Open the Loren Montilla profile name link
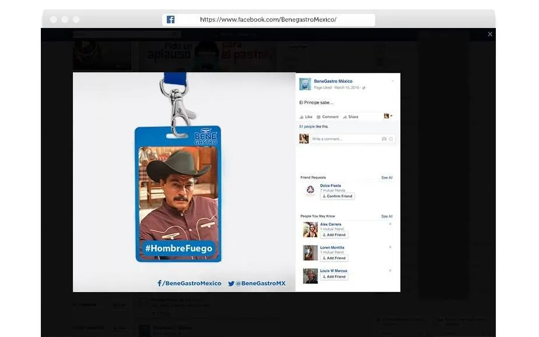The height and width of the screenshot is (337, 539). pos(332,248)
